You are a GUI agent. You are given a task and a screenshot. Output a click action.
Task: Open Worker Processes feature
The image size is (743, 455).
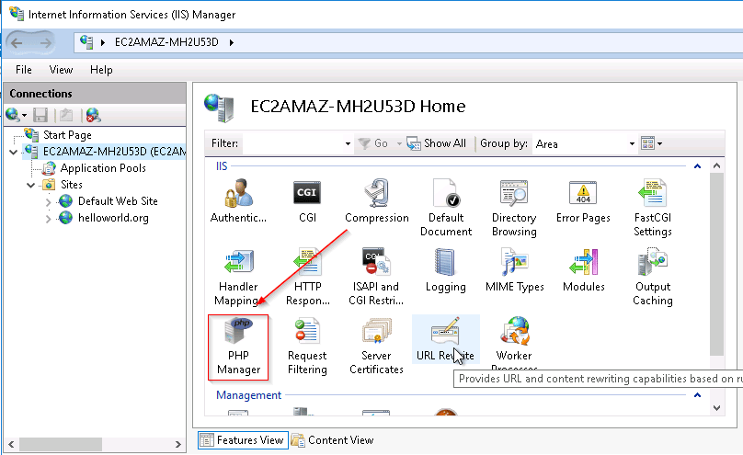[x=514, y=342]
